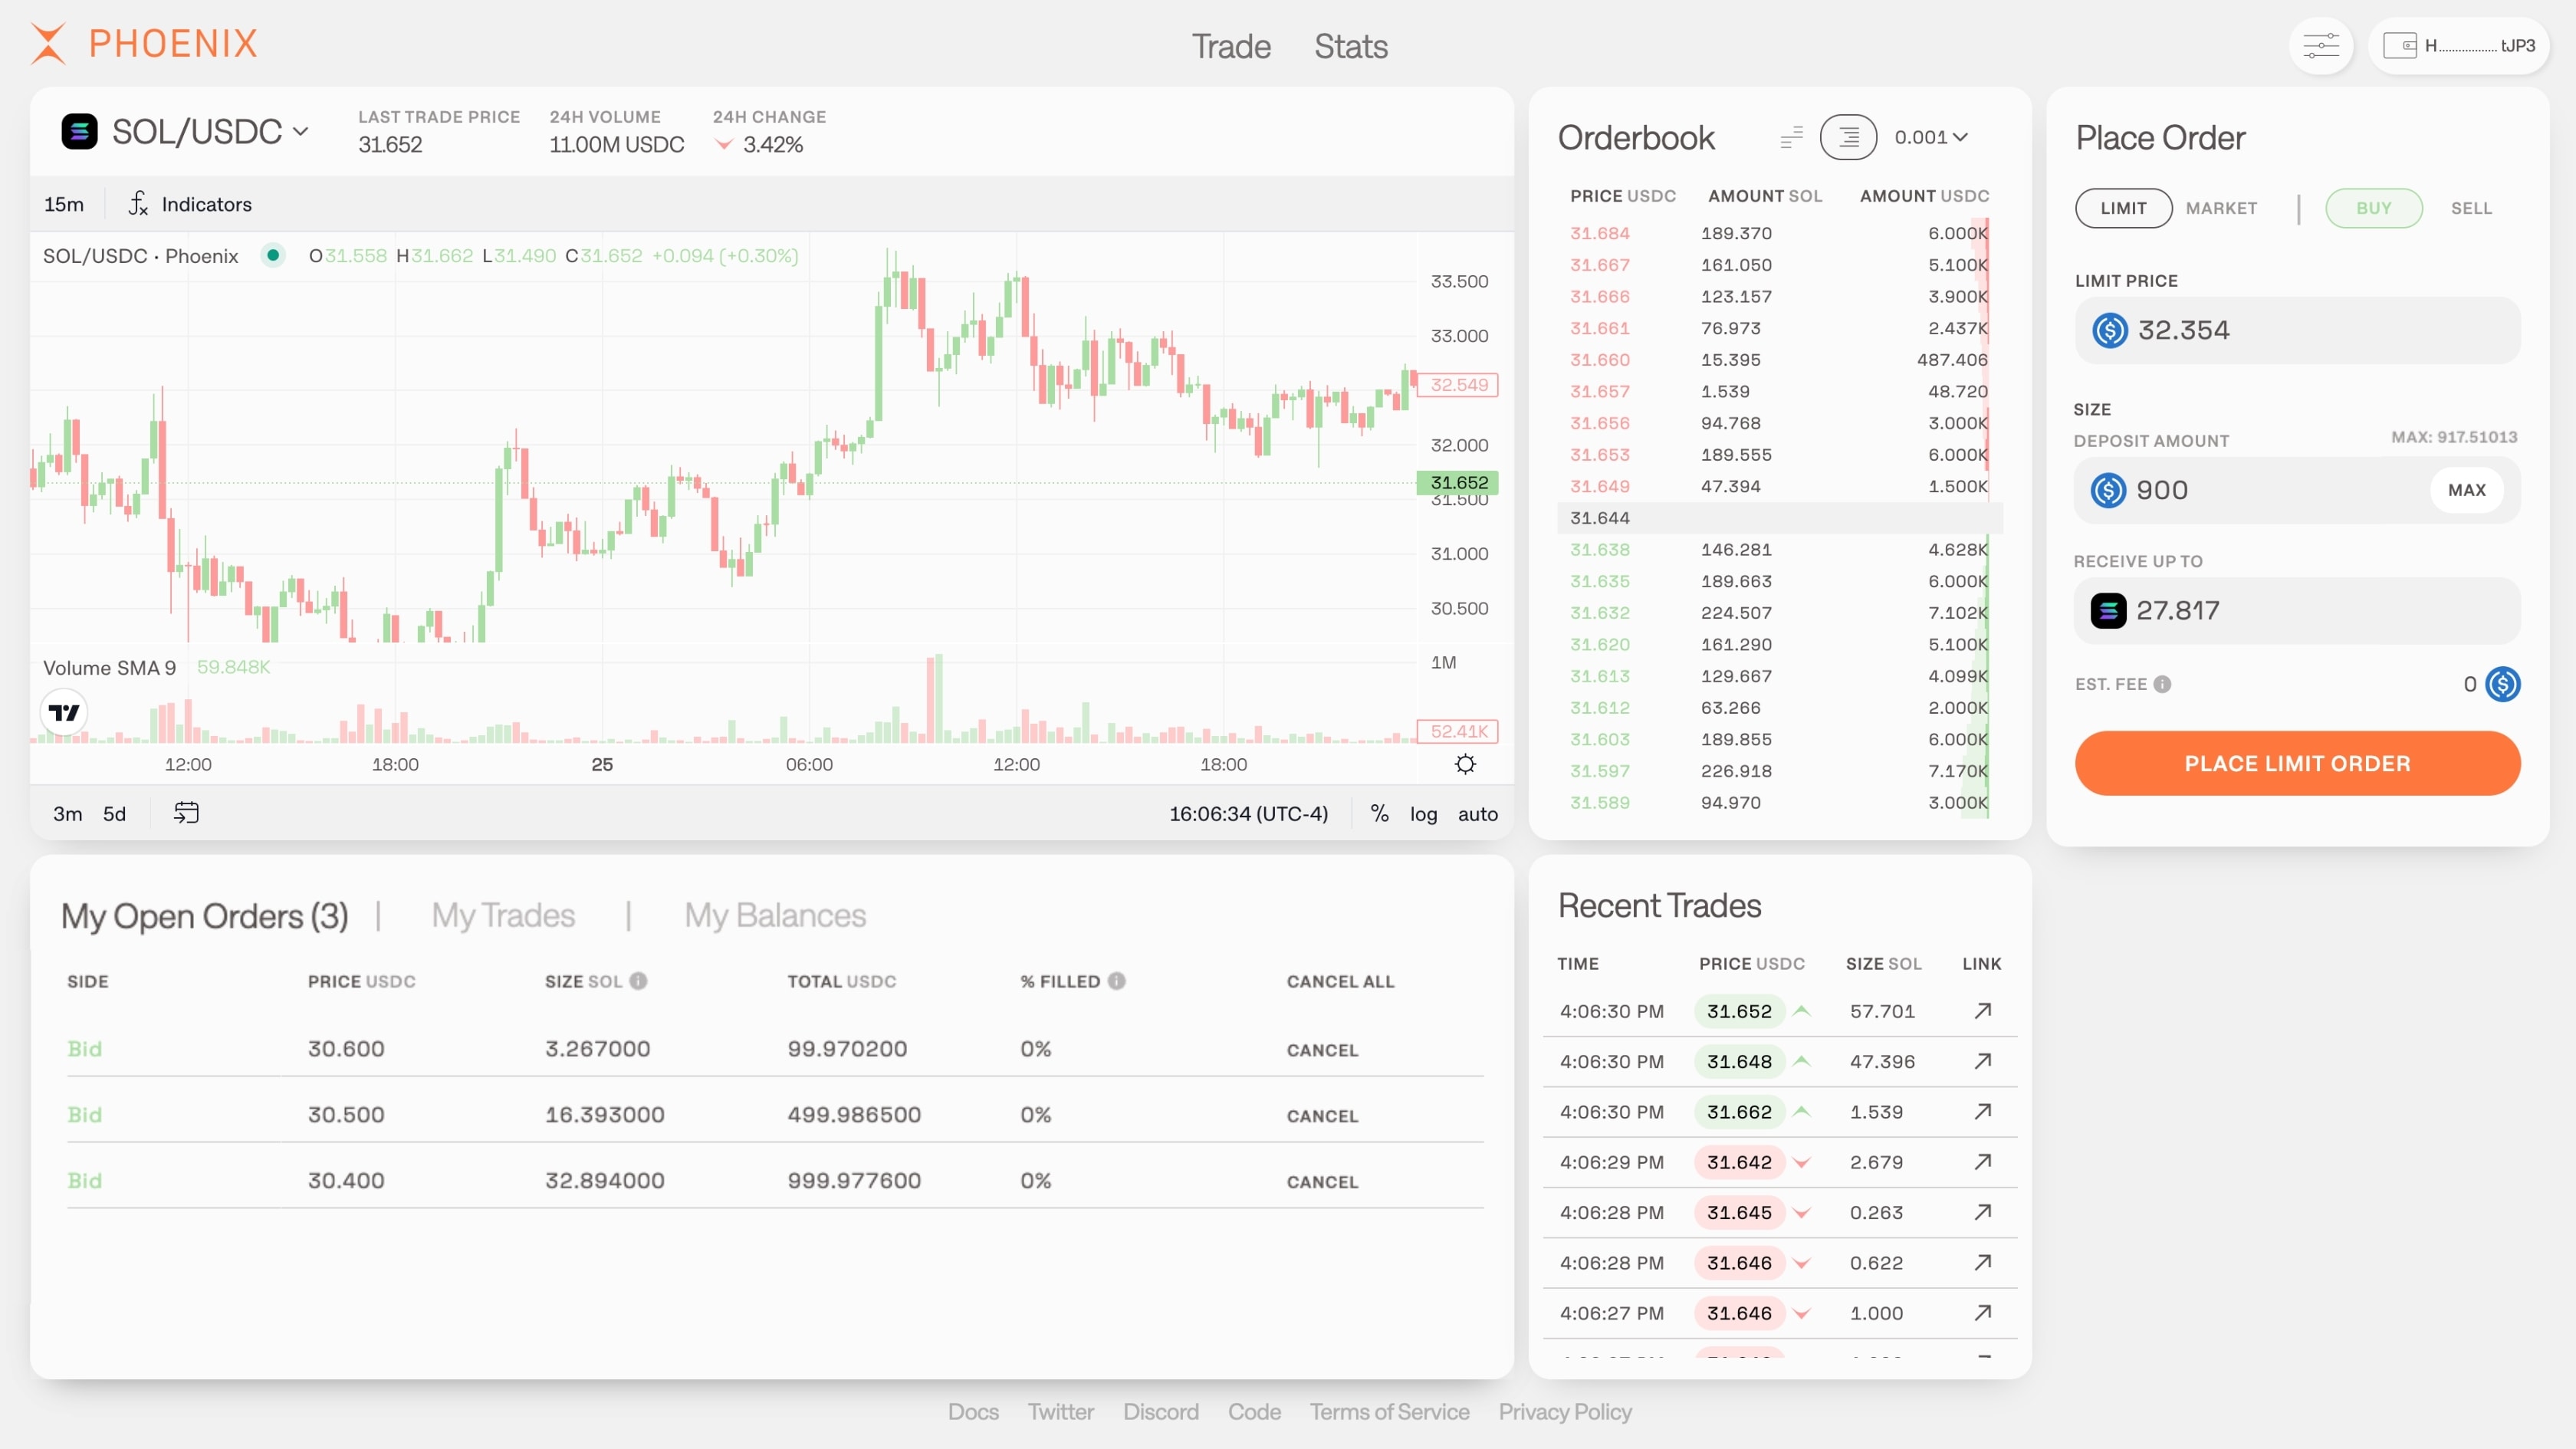Viewport: 2576px width, 1449px height.
Task: Select the 3m chart range
Action: (x=67, y=814)
